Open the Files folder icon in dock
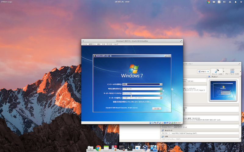This screenshot has height=152, width=244. click(90, 148)
